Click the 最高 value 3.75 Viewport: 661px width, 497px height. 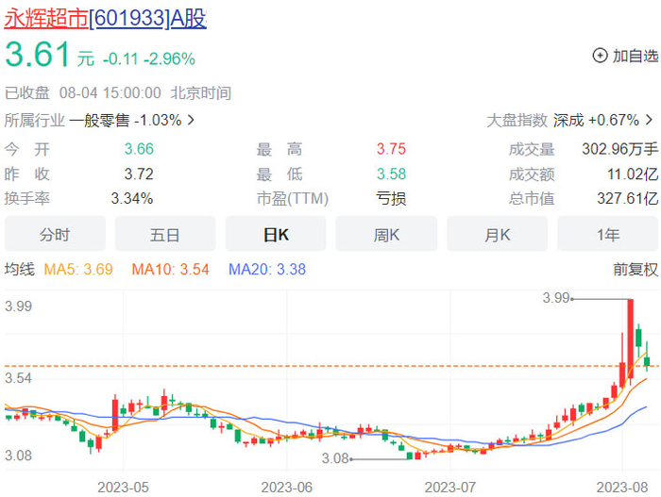tap(391, 149)
